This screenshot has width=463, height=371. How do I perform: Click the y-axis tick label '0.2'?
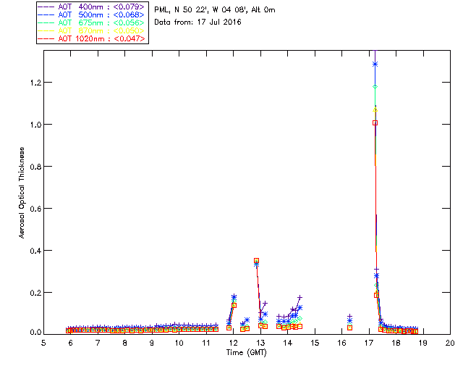[35, 292]
